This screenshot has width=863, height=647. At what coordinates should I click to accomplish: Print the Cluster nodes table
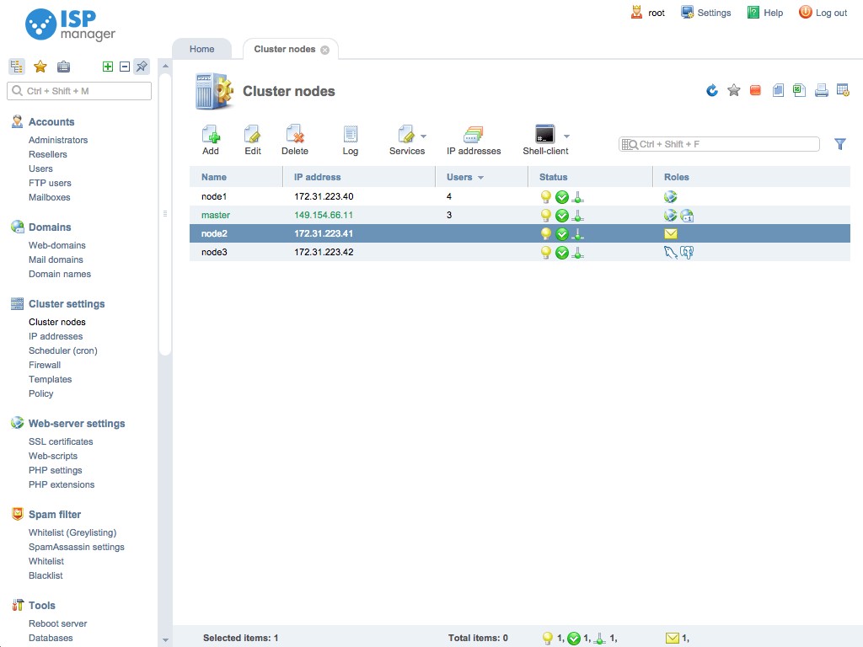(x=821, y=91)
